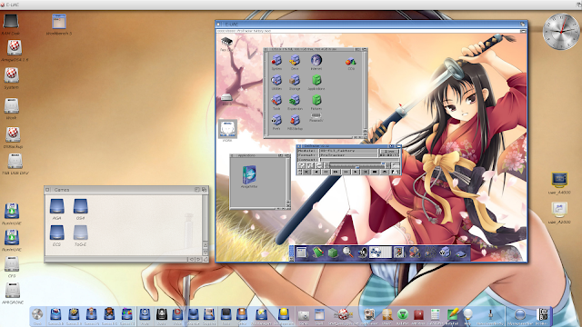Screen dimensions: 582x327
Task: Open the Tools drawer icon
Action: tap(276, 100)
